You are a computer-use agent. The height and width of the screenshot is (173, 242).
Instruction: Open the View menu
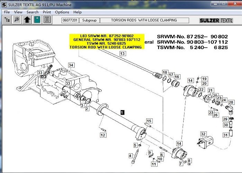click(x=18, y=12)
